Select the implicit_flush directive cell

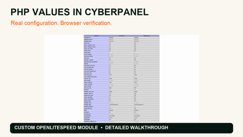[x=97, y=51]
